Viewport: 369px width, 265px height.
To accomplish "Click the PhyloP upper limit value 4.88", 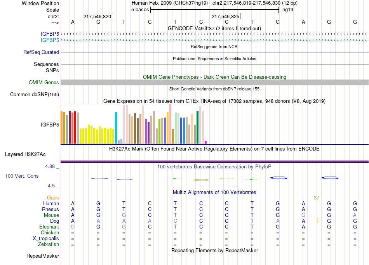I will click(50, 166).
